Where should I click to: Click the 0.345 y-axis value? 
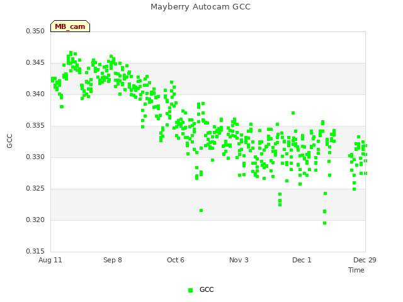click(35, 63)
